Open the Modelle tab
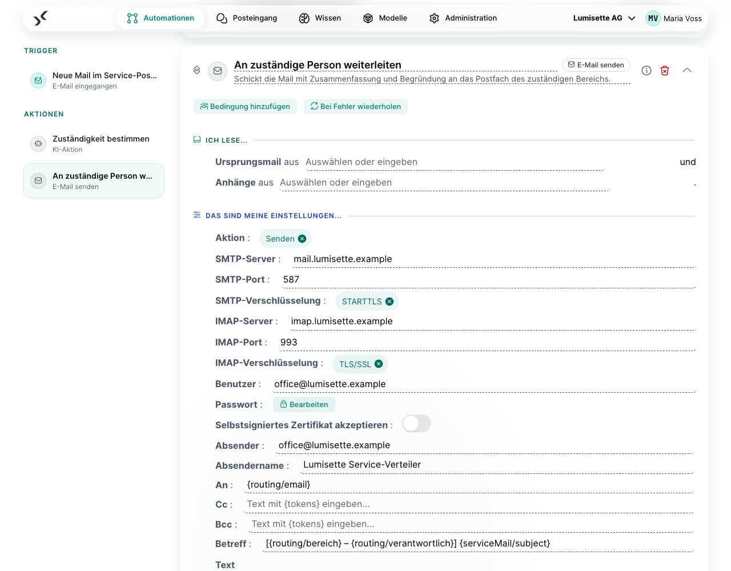This screenshot has height=571, width=731. 385,18
